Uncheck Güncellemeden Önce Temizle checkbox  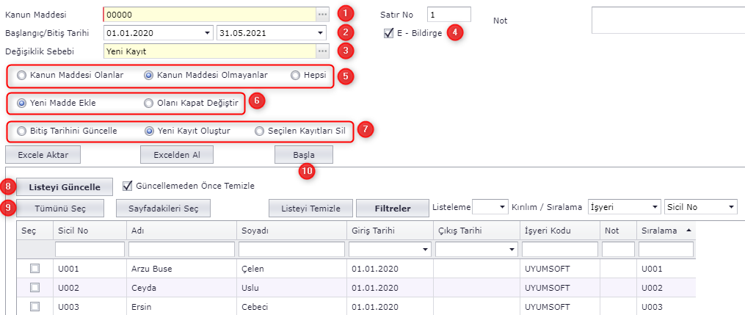128,186
